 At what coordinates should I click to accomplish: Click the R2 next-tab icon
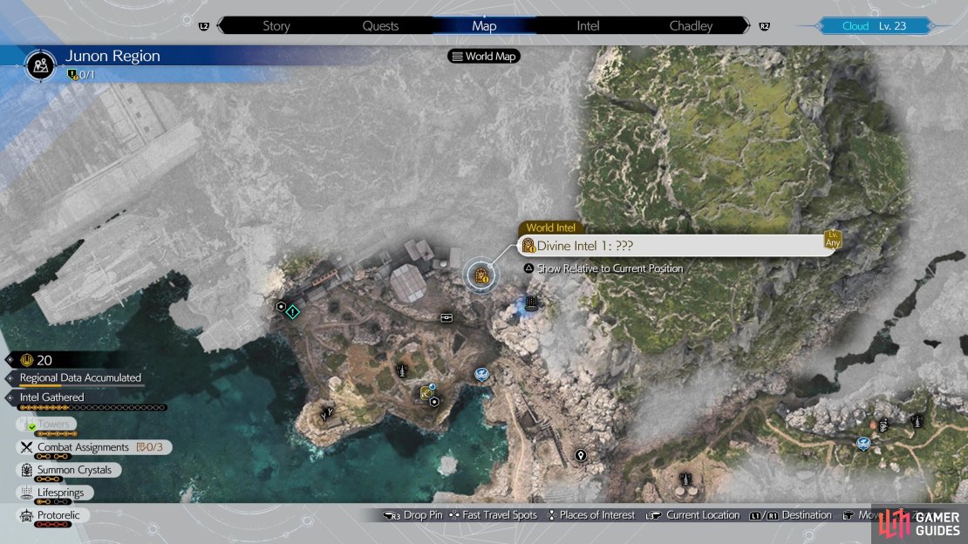764,26
